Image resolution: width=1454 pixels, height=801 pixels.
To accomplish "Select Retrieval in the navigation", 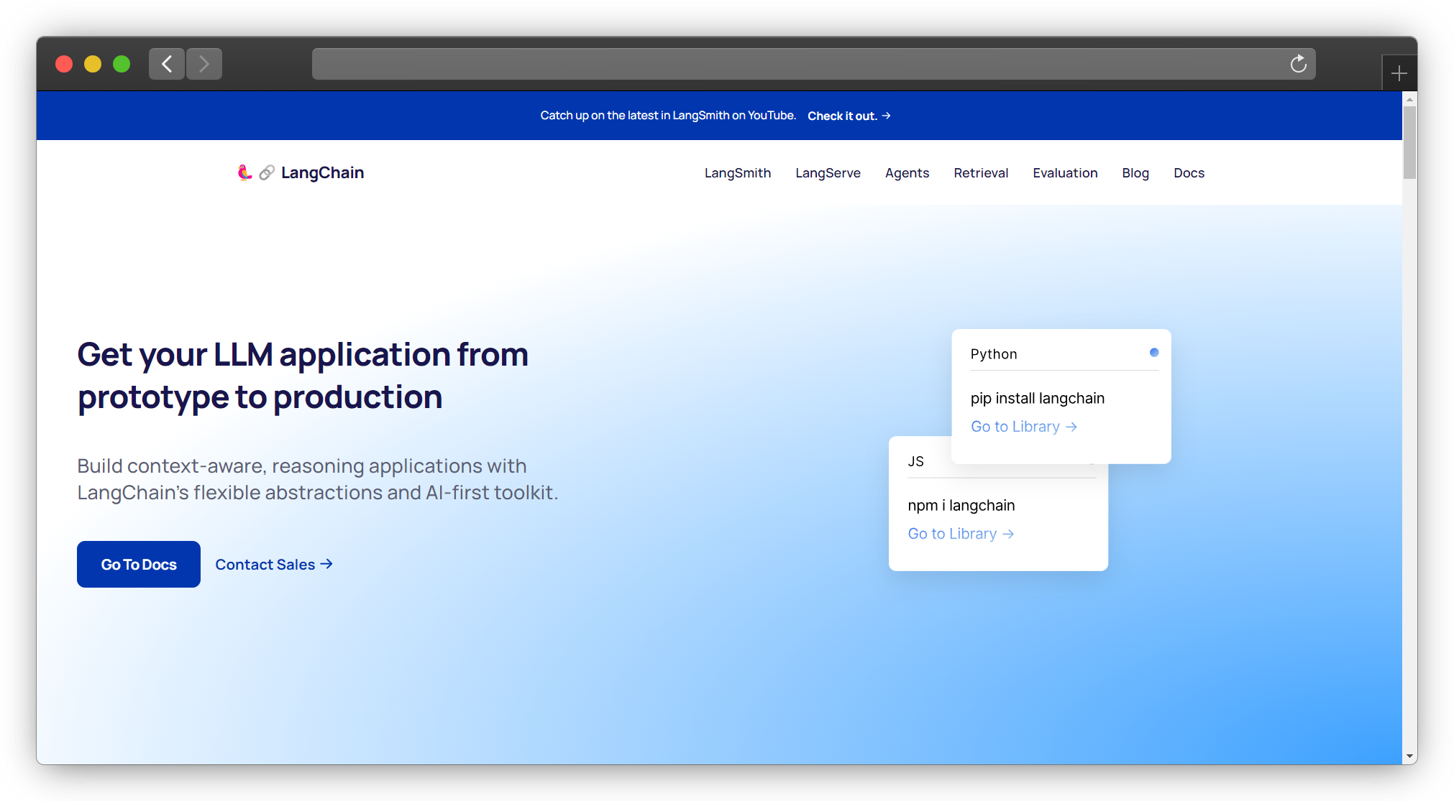I will pos(981,173).
